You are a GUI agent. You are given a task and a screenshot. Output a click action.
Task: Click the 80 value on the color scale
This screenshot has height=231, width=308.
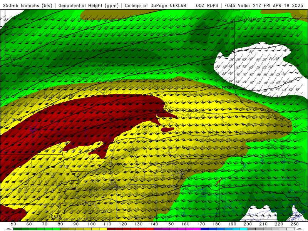(x=60, y=224)
